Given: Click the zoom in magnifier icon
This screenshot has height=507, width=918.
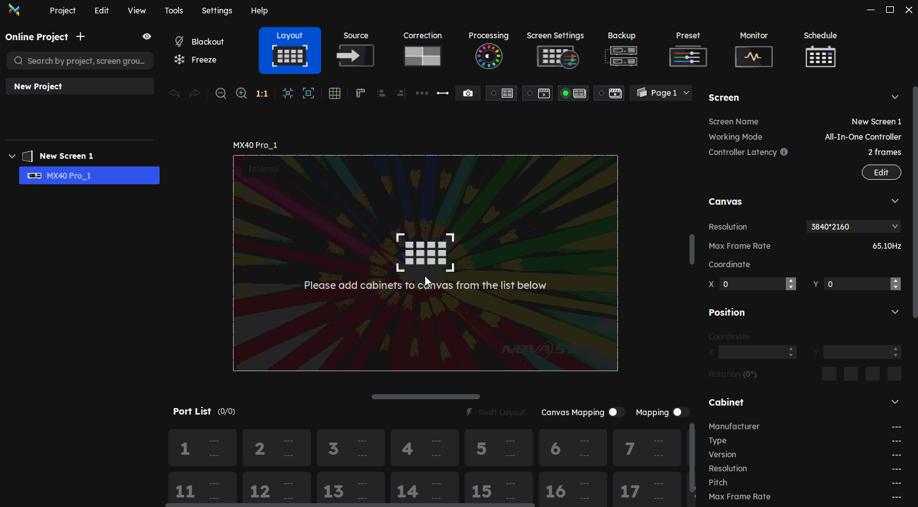Looking at the screenshot, I should tap(241, 93).
